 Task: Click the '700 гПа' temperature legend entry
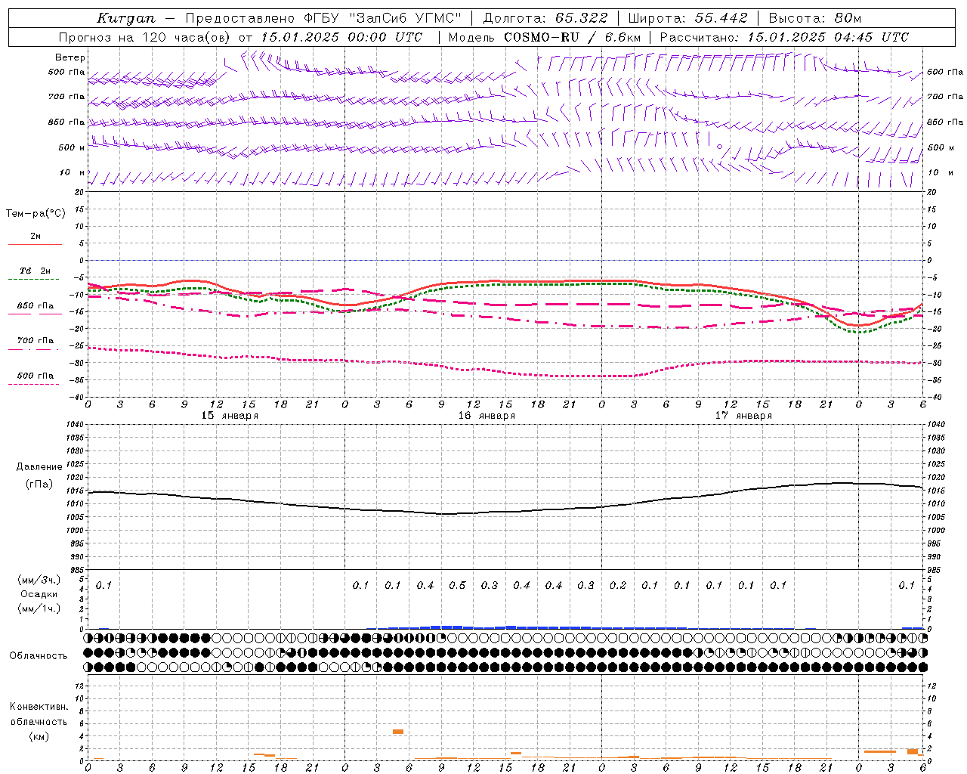pyautogui.click(x=36, y=340)
